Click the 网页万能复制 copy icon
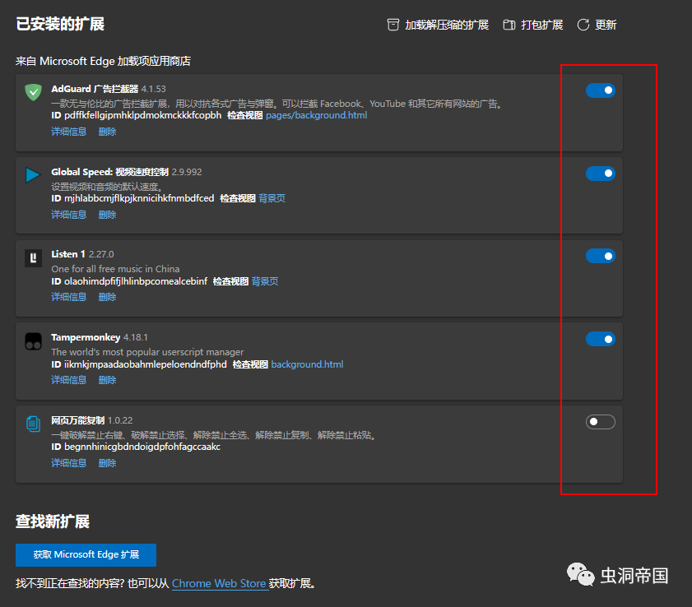The image size is (692, 607). coord(33,424)
